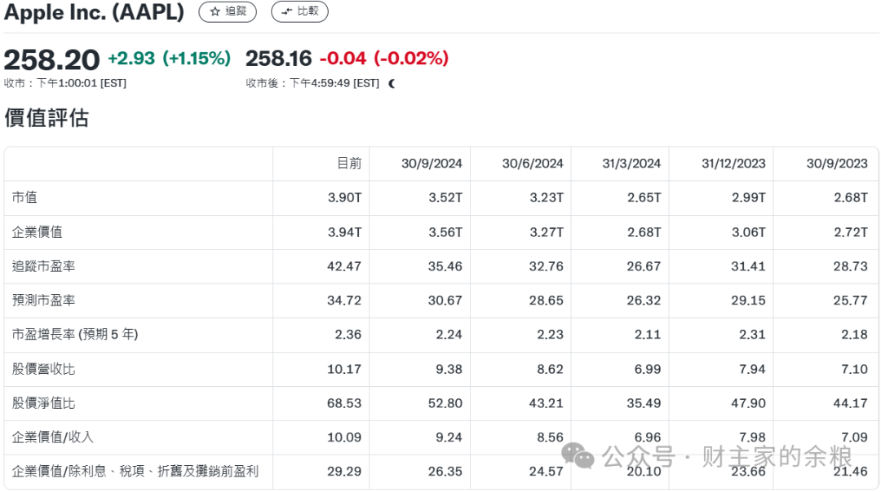Click EV/revenue value 10.09
The width and height of the screenshot is (881, 492).
pos(344,437)
